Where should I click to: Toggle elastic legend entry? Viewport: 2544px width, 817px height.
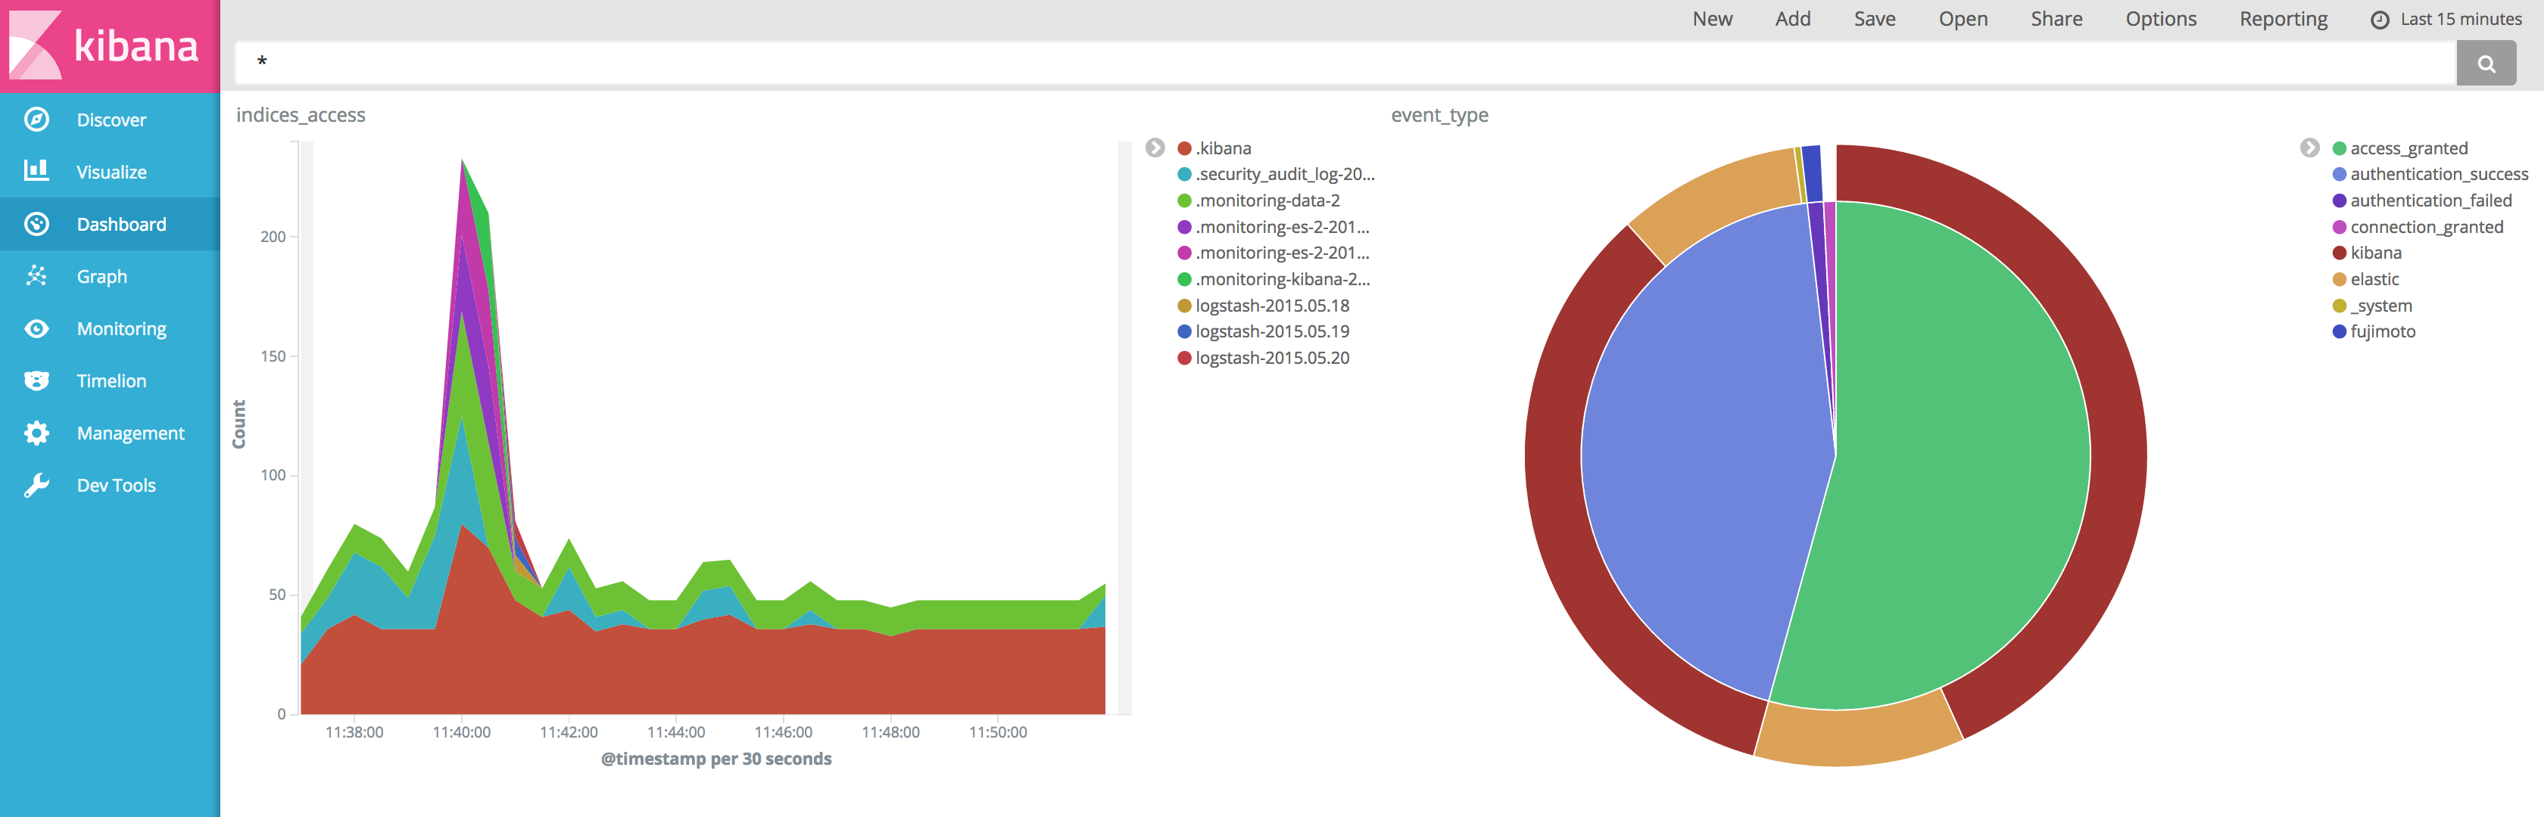pyautogui.click(x=2365, y=279)
